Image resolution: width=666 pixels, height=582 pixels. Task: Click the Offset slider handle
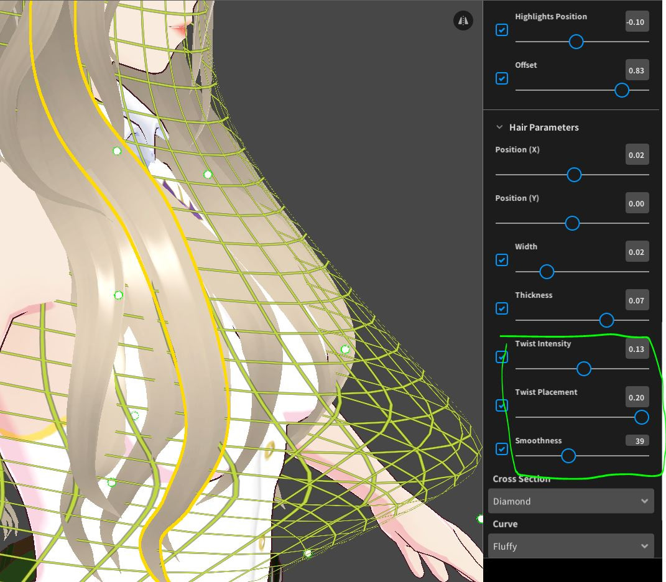(622, 90)
